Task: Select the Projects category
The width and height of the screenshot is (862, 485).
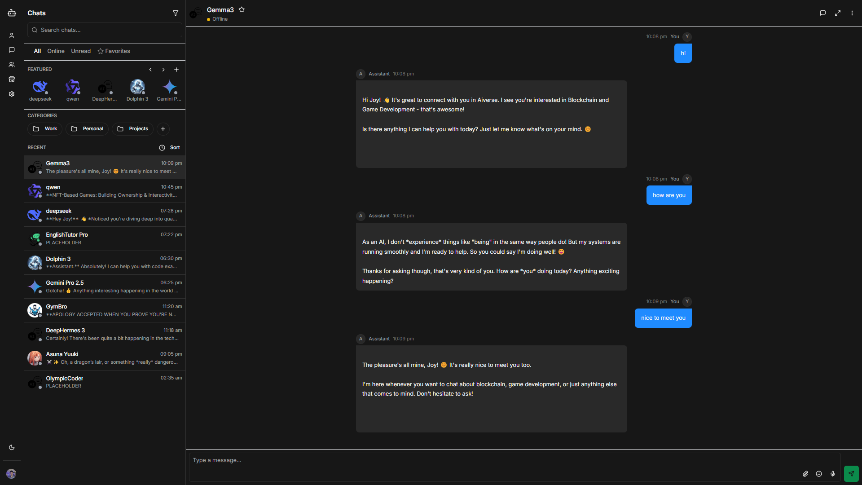Action: click(133, 129)
